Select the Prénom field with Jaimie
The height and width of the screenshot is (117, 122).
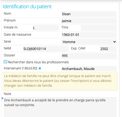coord(89,21)
